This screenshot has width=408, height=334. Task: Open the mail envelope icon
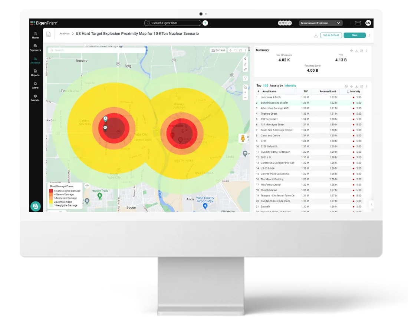click(x=358, y=23)
